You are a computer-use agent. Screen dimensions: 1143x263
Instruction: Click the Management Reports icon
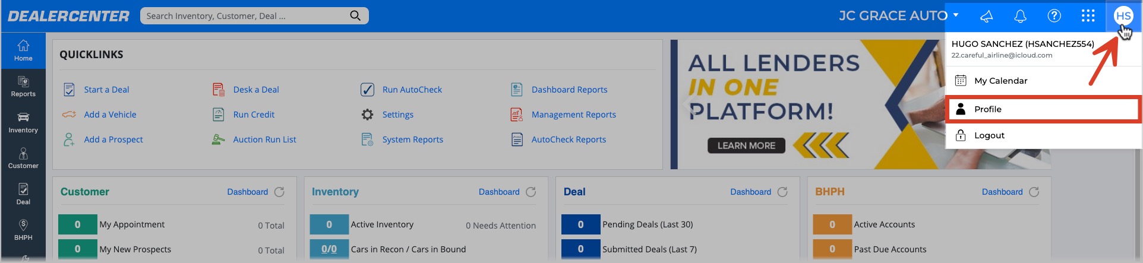(x=517, y=115)
